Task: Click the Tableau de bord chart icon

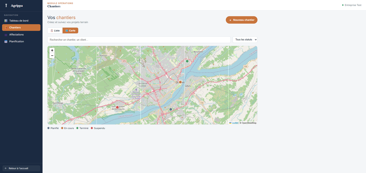Action: (6, 21)
